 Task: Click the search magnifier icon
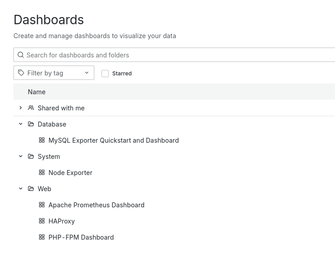(x=21, y=55)
